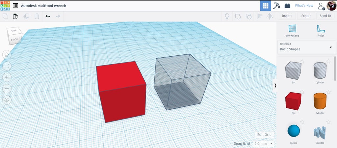Open What's New link
The image size is (337, 148).
click(x=304, y=6)
